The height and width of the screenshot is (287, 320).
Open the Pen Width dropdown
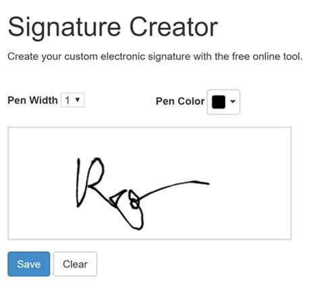point(73,100)
